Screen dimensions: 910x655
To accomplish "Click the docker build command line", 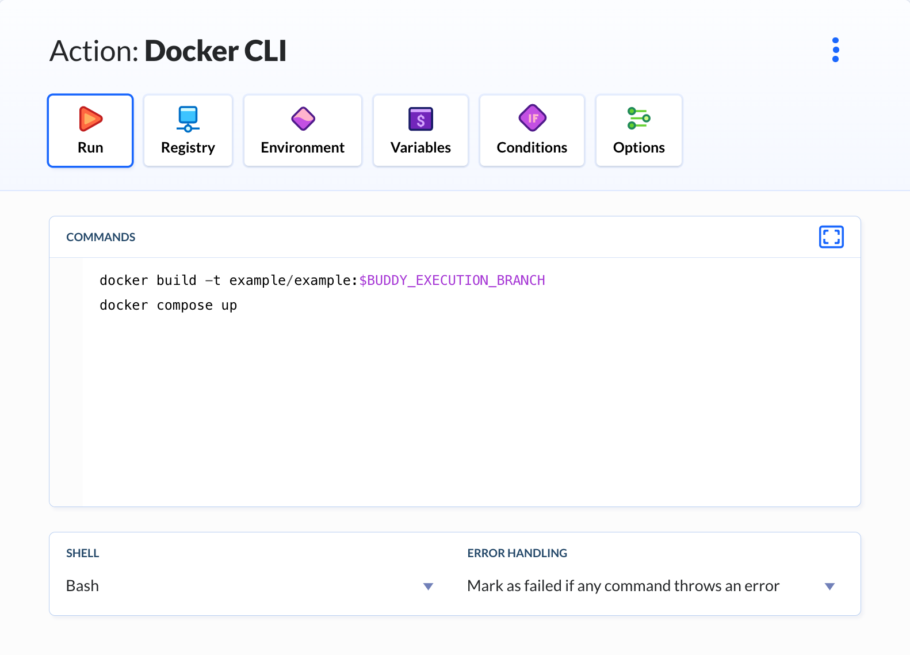I will [x=322, y=280].
